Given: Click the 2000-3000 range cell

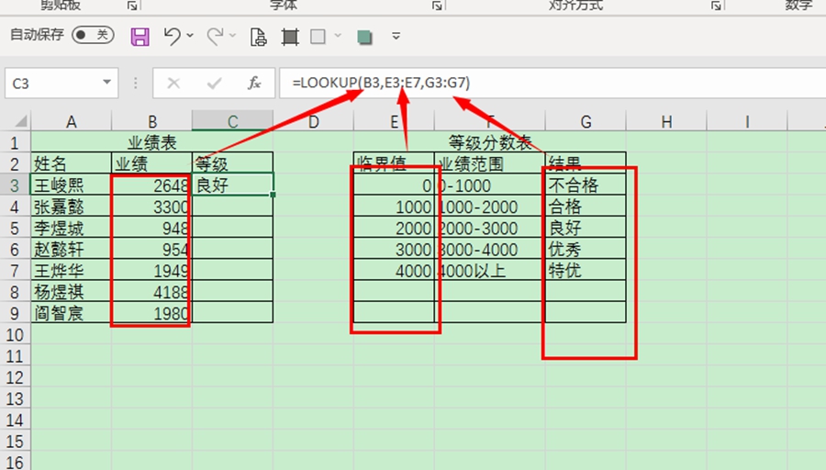Looking at the screenshot, I should pos(490,228).
